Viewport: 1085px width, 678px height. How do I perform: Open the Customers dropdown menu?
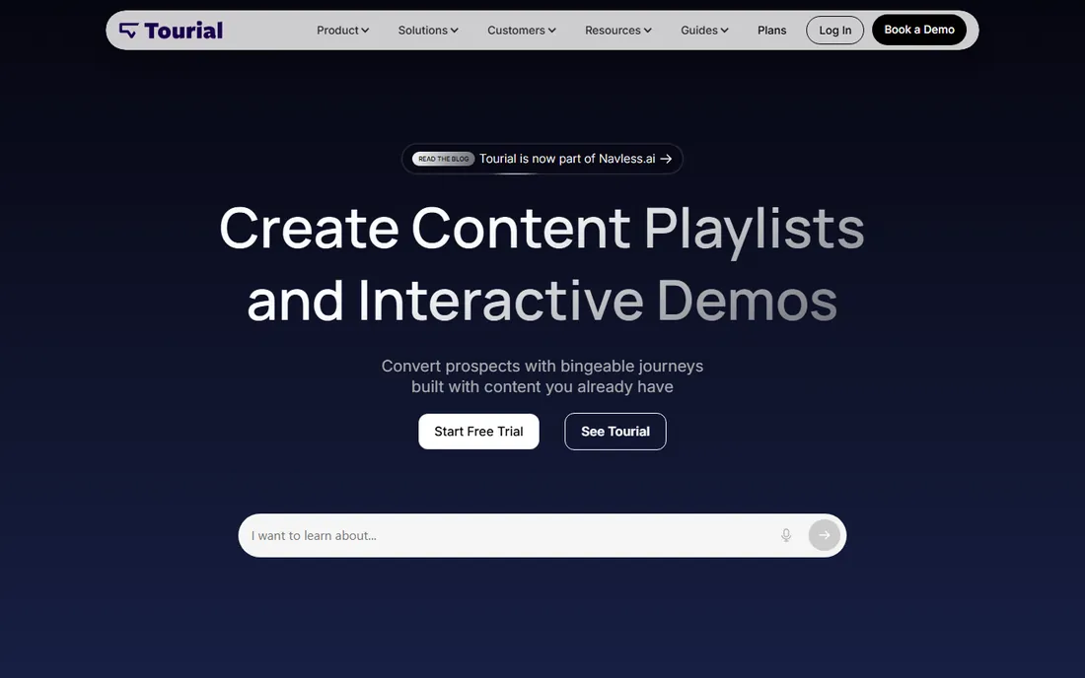tap(521, 31)
